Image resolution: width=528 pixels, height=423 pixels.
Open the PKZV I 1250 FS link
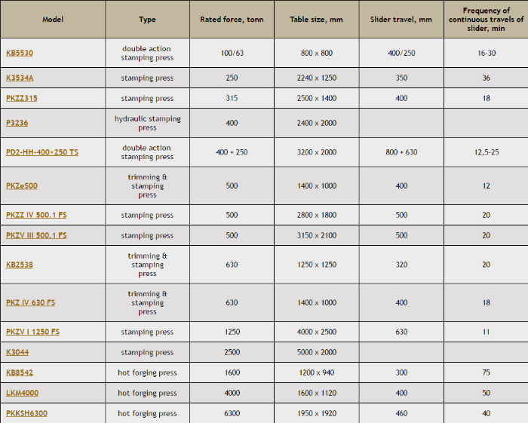[32, 332]
